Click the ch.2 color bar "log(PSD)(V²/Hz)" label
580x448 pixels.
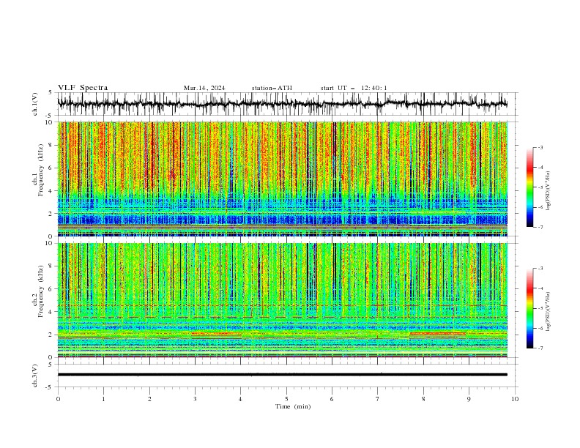pyautogui.click(x=548, y=311)
